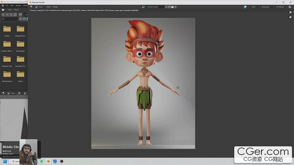Switch to Blender from the taskbar
Viewport: 294px width, 165px height.
point(48,161)
